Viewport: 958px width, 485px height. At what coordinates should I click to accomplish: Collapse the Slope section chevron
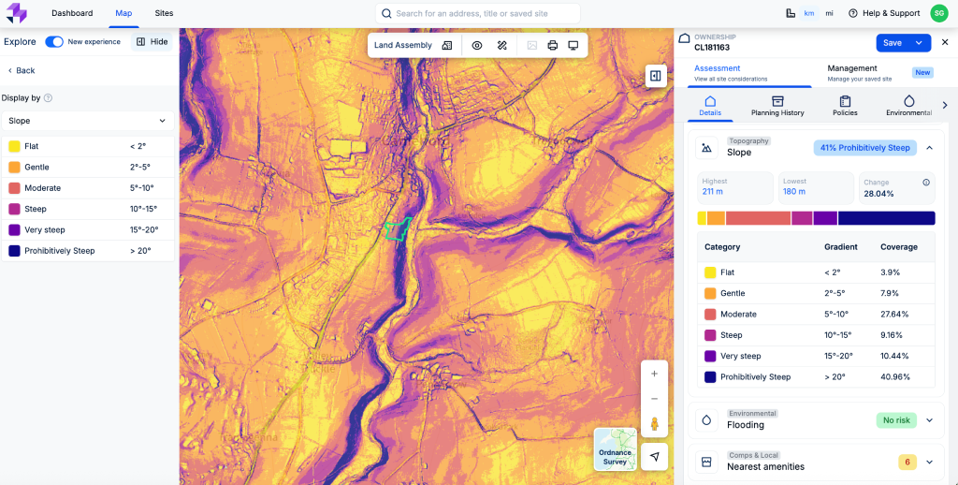(929, 147)
